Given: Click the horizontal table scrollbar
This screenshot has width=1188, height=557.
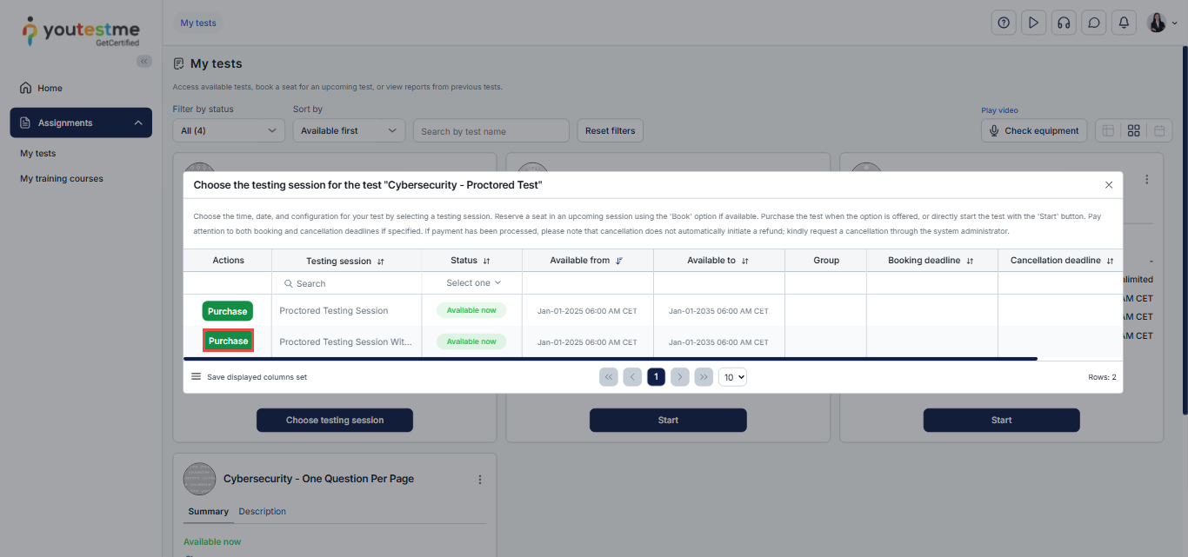Looking at the screenshot, I should (611, 358).
